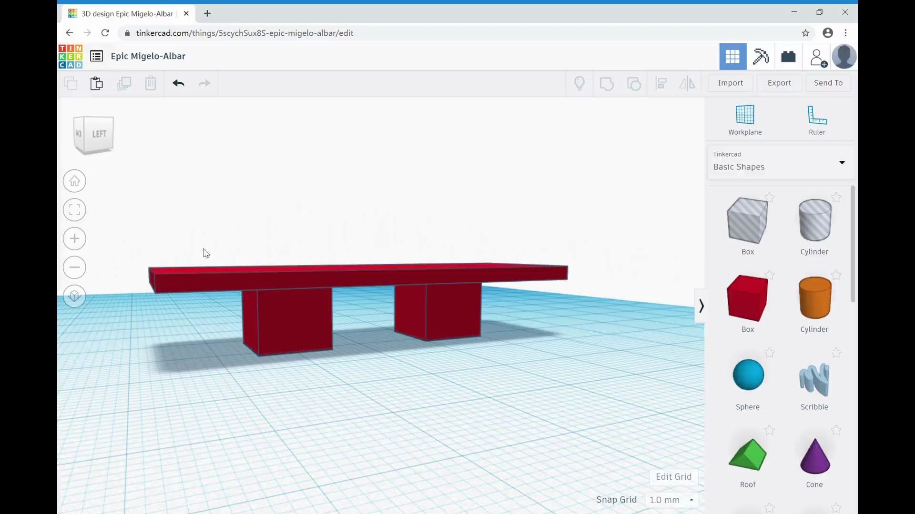Click the Home view button
This screenshot has width=915, height=514.
click(x=74, y=181)
